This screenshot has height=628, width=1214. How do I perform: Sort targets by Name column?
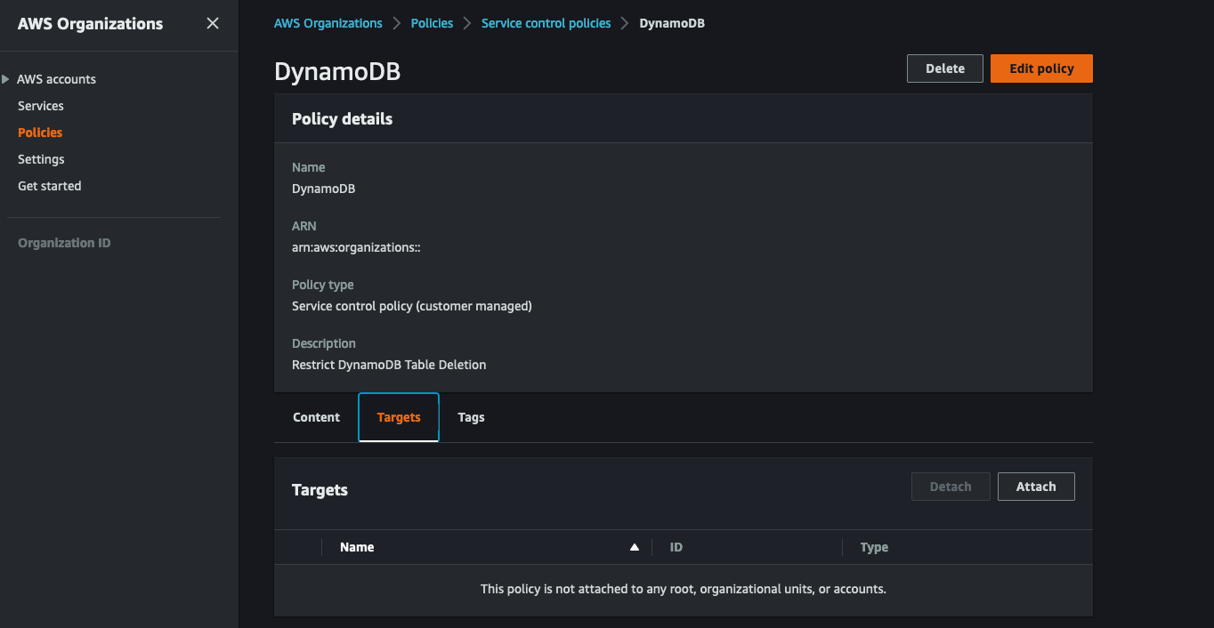(357, 547)
